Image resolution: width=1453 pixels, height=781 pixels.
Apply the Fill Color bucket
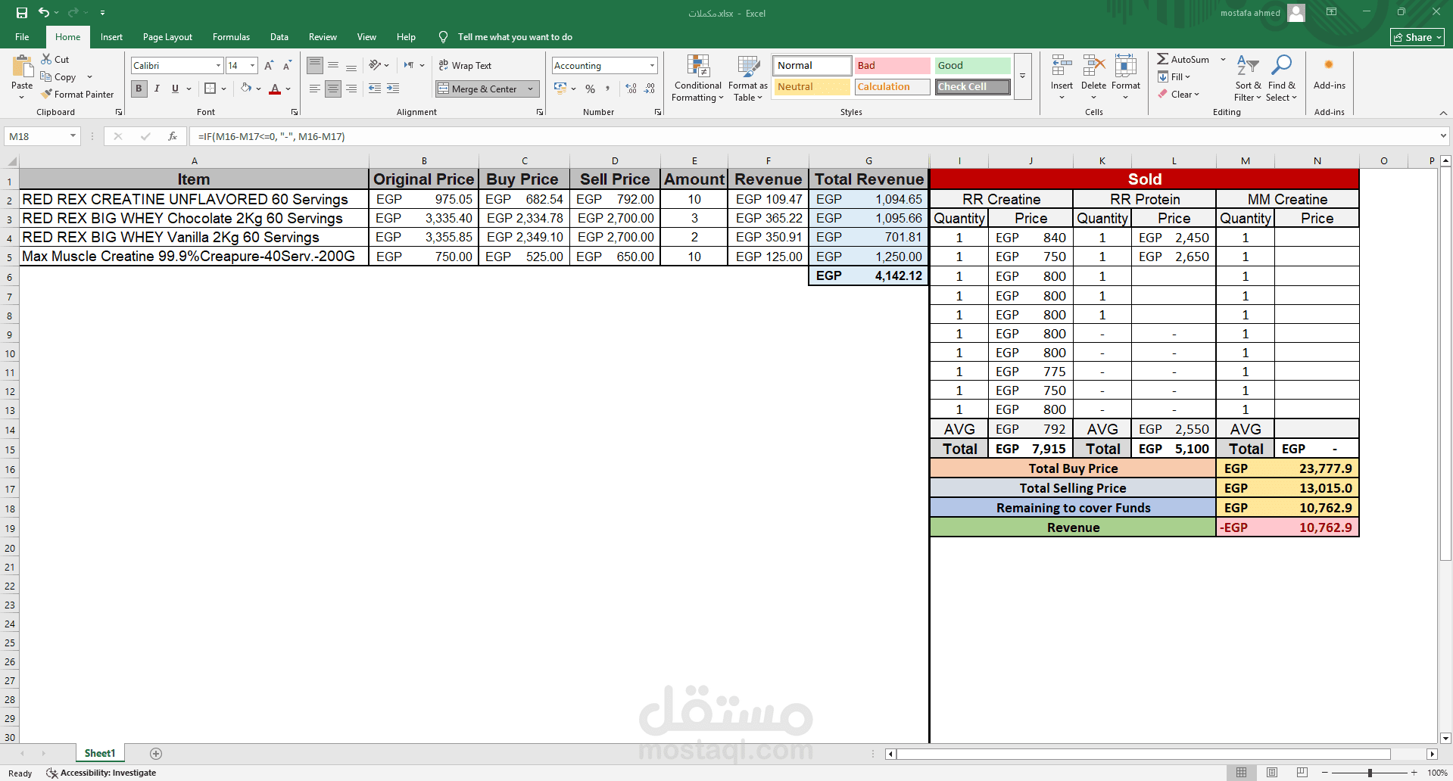coord(246,89)
